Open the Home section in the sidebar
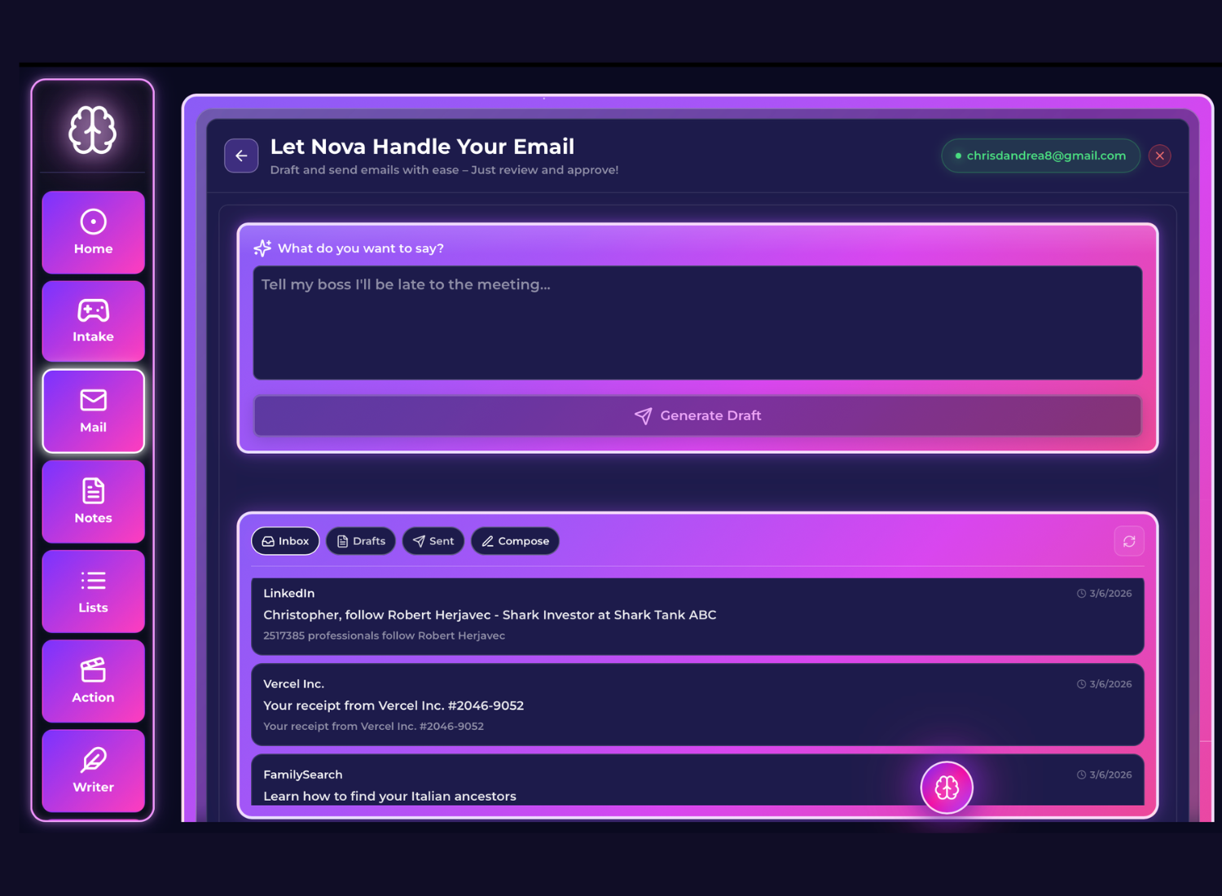1222x896 pixels. pos(93,232)
